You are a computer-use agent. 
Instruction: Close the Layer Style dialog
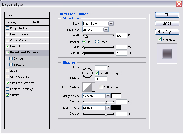click(179, 4)
